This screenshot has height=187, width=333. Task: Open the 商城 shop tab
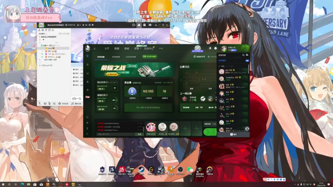pos(127,49)
